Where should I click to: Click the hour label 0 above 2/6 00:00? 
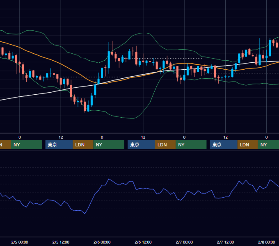pyautogui.click(x=102, y=137)
